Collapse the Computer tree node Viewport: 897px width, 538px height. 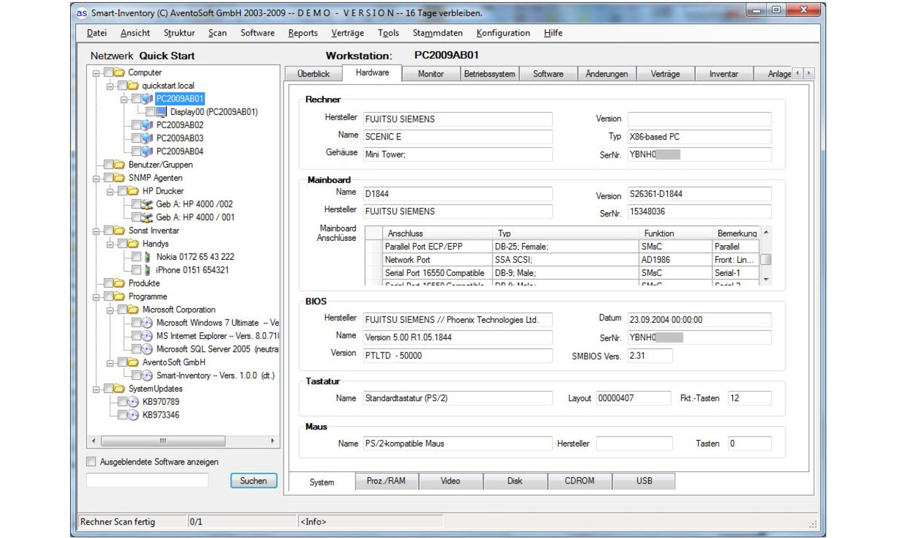[x=96, y=72]
